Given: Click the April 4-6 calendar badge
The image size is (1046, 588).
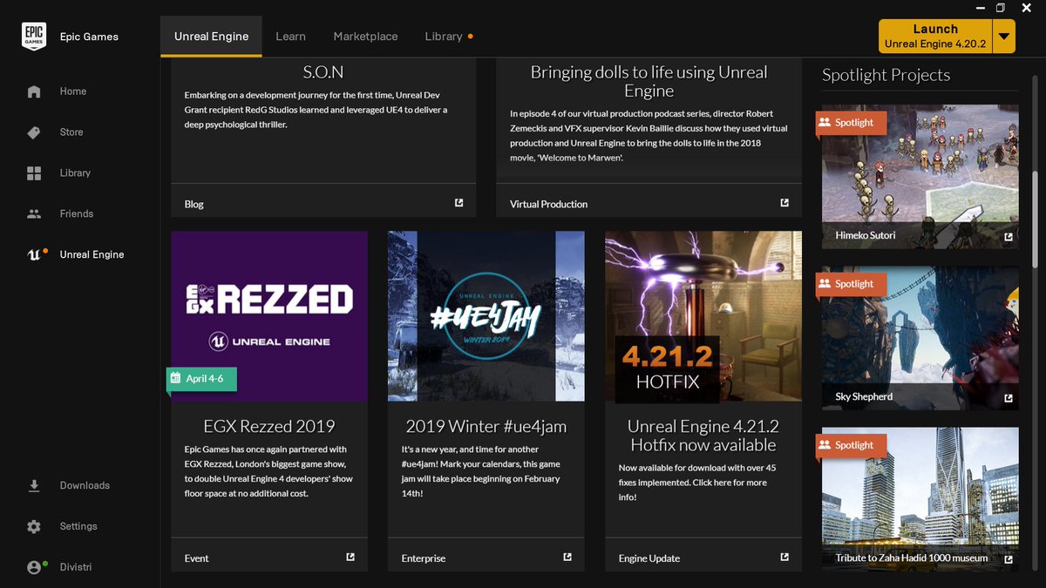Looking at the screenshot, I should click(x=202, y=379).
